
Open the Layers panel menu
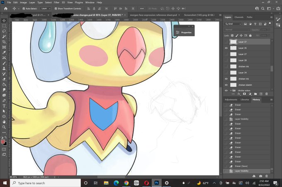point(271,17)
